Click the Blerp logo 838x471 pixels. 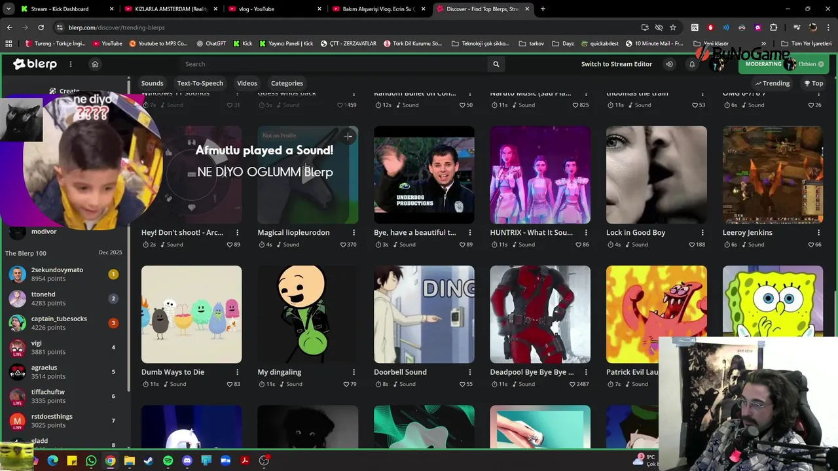(x=35, y=64)
